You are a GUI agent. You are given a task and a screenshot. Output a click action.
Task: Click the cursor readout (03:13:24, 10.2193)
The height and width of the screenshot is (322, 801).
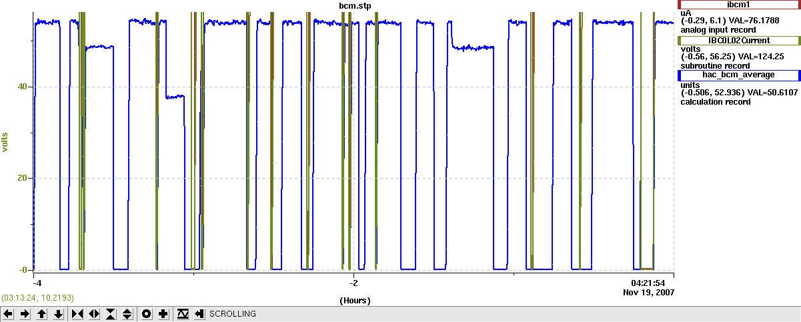[x=37, y=297]
